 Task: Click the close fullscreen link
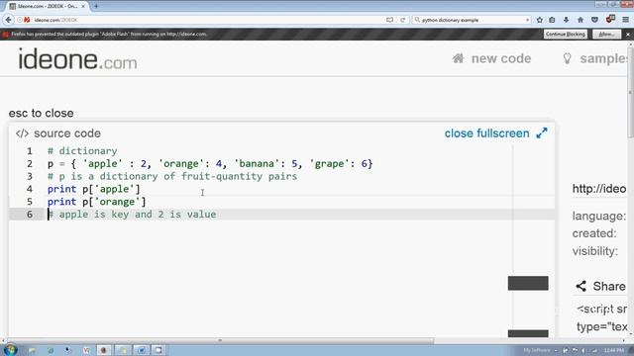486,133
